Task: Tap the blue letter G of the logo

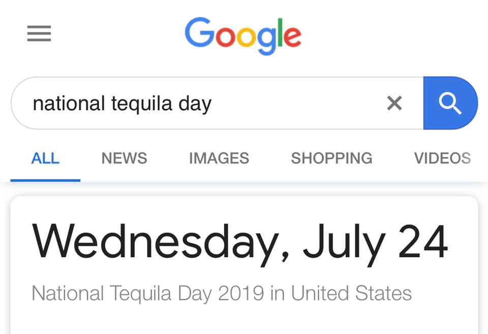Action: coord(199,32)
